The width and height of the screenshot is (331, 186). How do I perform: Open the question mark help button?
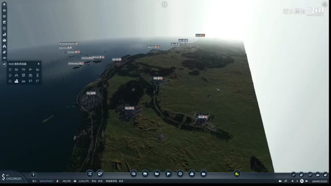(33, 175)
